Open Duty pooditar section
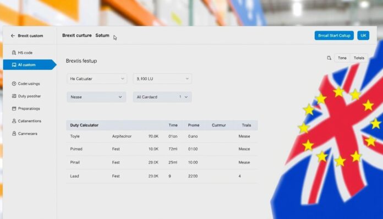Viewport: 383px width, 219px height. (x=30, y=96)
